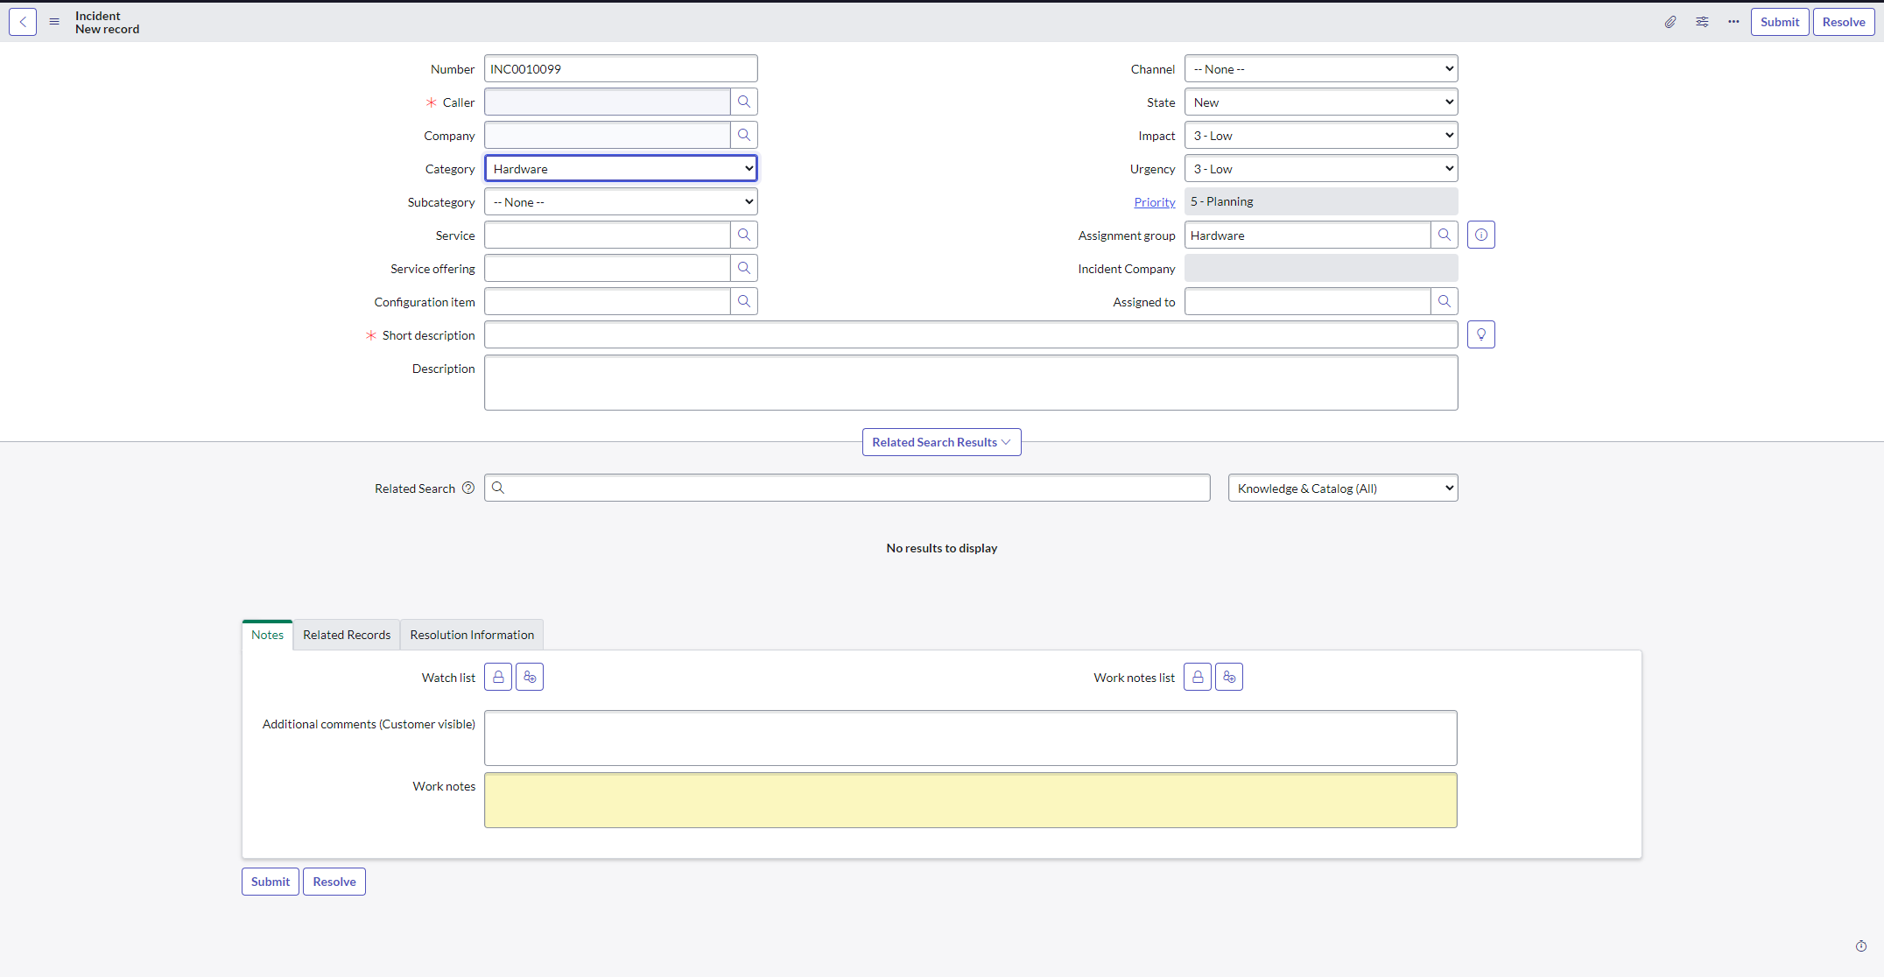
Task: Open the attachments paperclip icon
Action: coord(1670,22)
